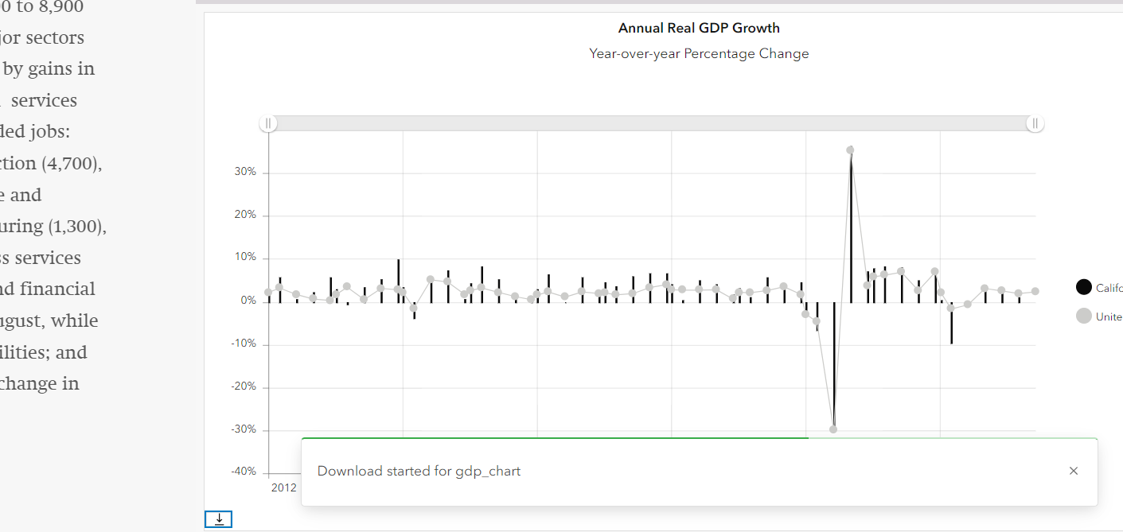Click the -40% y-axis label
1123x532 pixels.
click(244, 472)
